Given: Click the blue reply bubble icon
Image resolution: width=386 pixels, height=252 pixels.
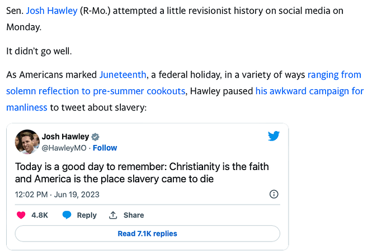Looking at the screenshot, I should pyautogui.click(x=67, y=215).
